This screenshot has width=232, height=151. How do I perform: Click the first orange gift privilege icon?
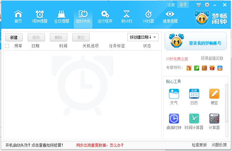pos(189,68)
